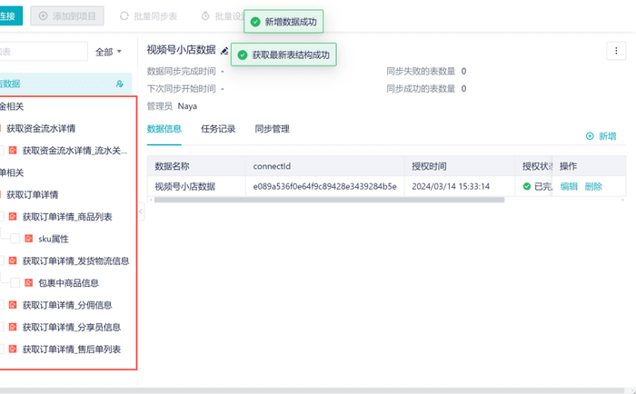Click table icon of 获取订单详情_分佣信息
This screenshot has height=394, width=636.
[x=13, y=305]
